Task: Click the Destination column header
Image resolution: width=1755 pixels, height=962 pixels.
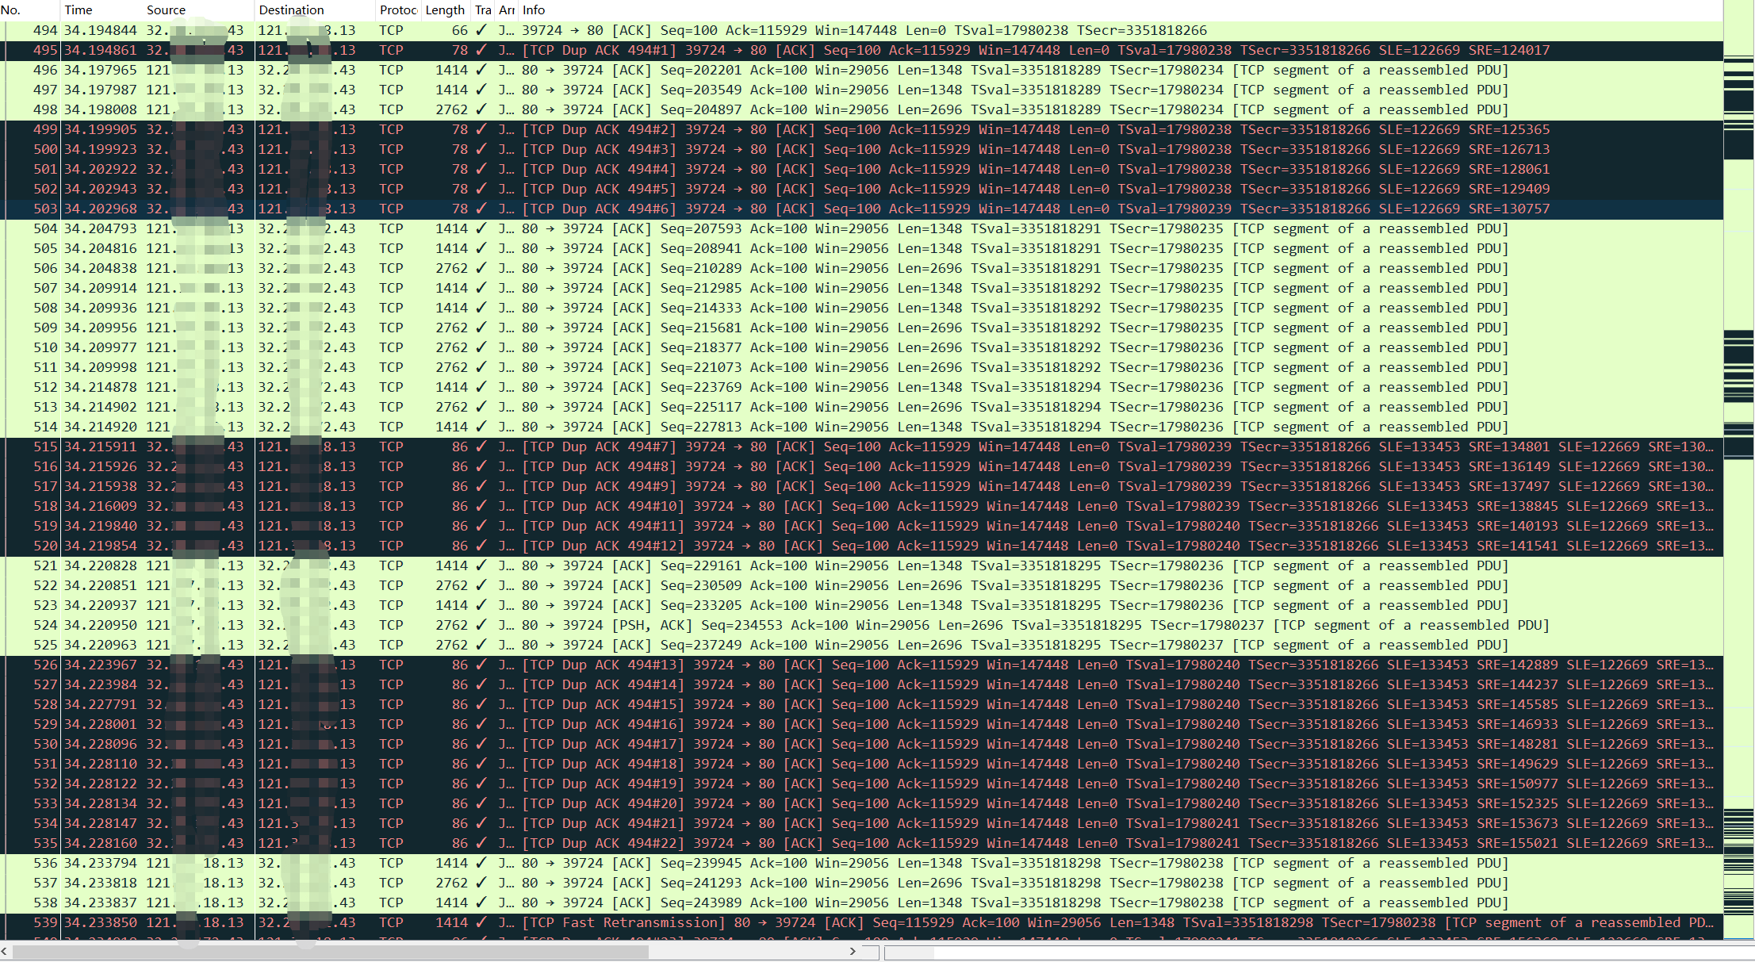Action: click(291, 10)
